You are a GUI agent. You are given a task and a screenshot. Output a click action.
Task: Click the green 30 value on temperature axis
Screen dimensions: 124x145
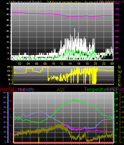click(x=117, y=105)
